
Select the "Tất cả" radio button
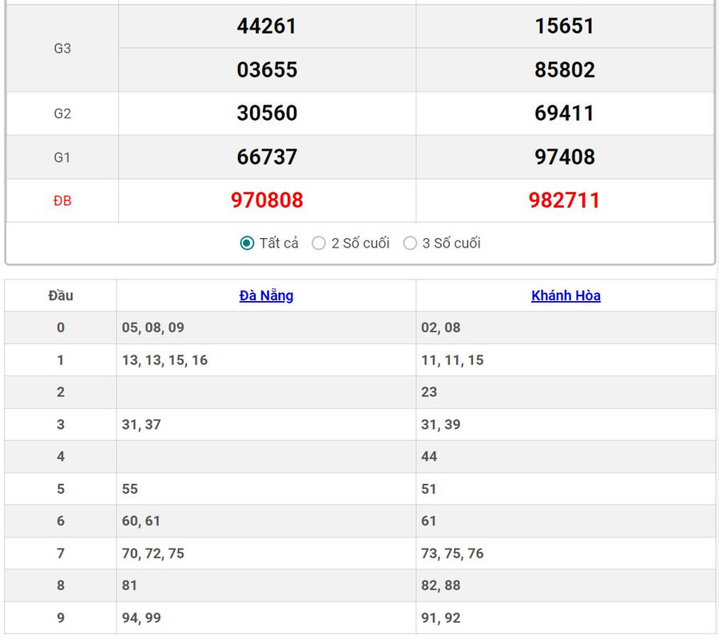pyautogui.click(x=248, y=243)
